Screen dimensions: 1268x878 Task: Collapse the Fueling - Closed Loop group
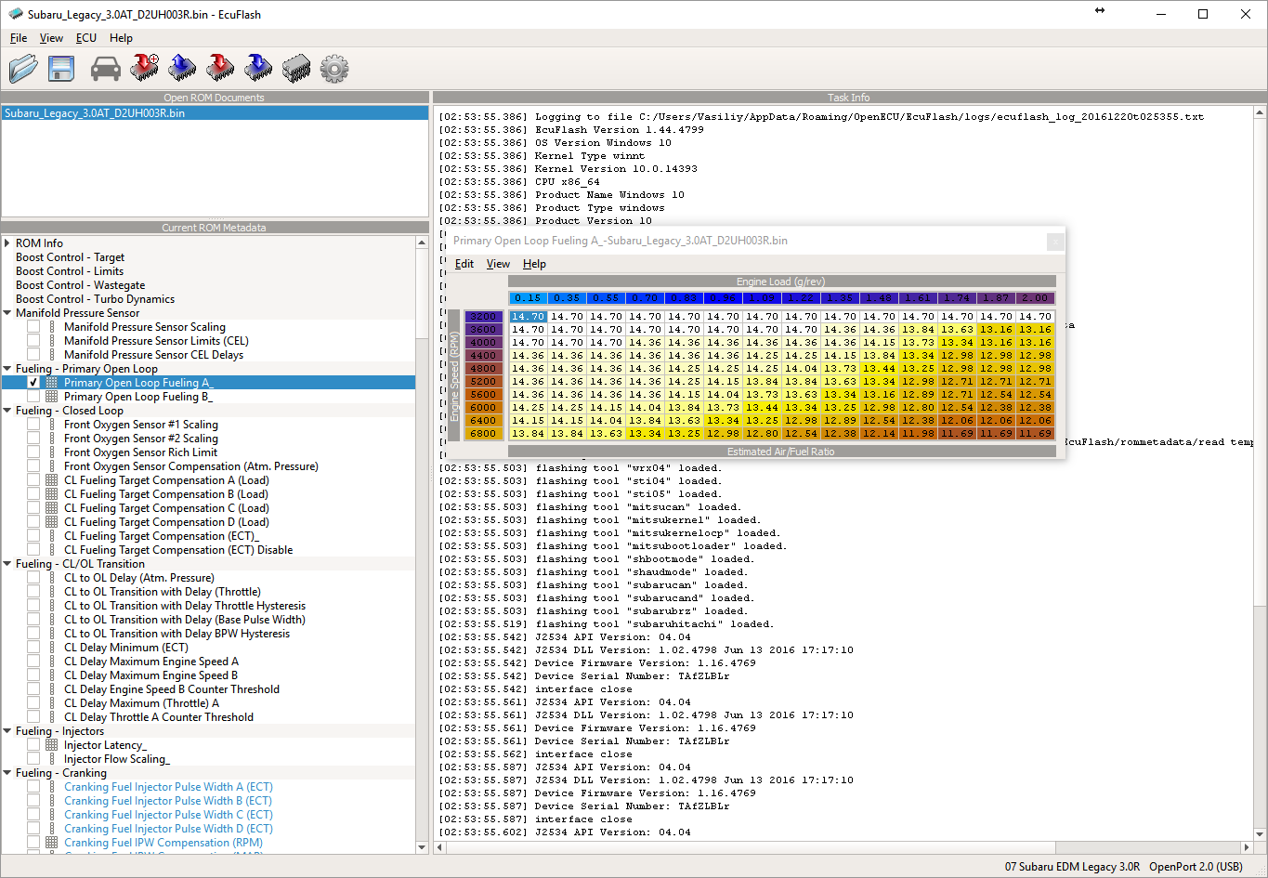click(7, 411)
